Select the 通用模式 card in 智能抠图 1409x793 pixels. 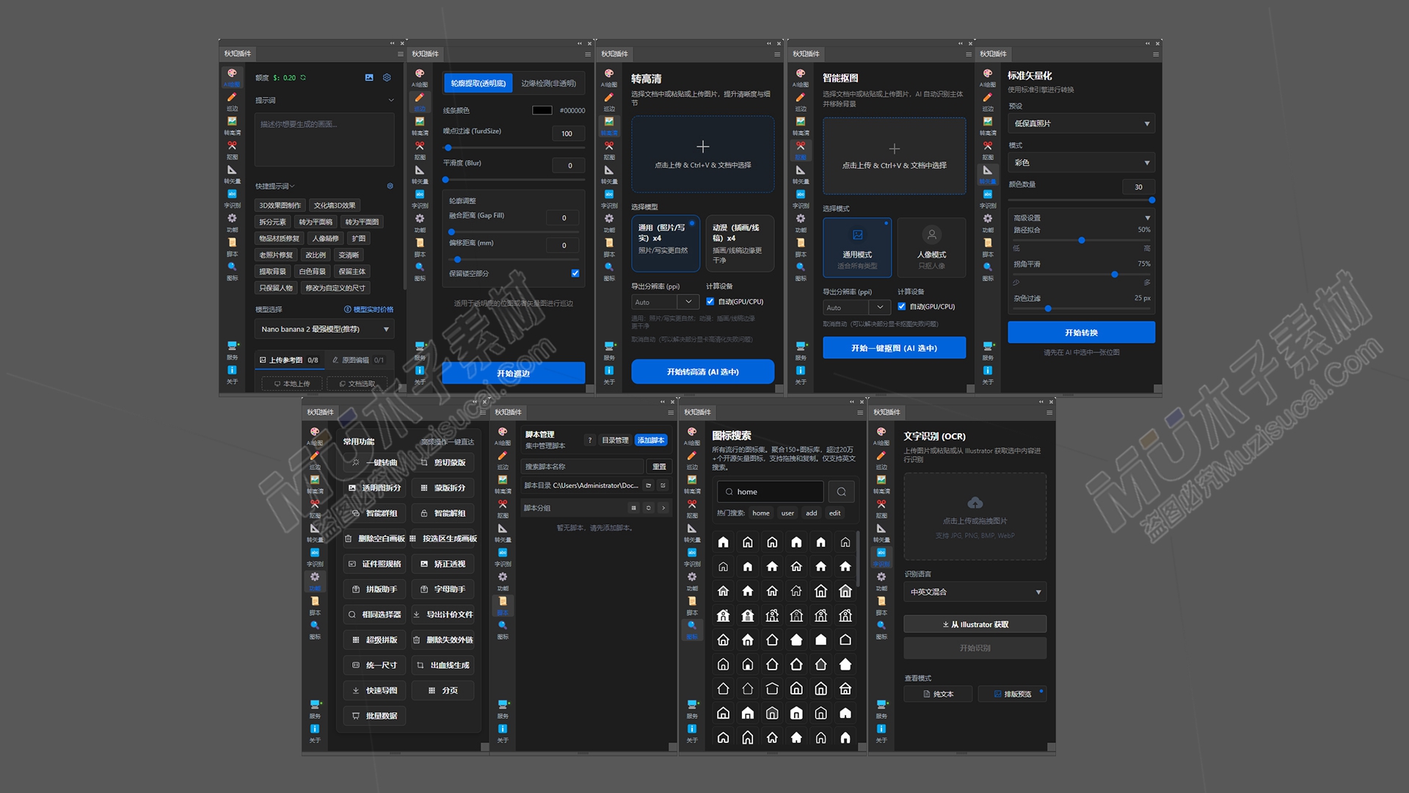pos(857,247)
